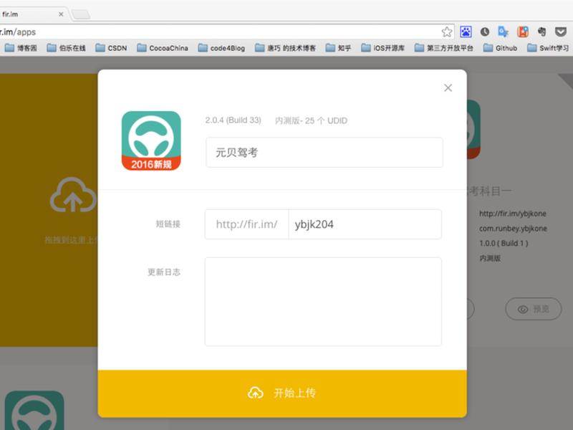Open the CSDN bookmark folder
This screenshot has height=430, width=573.
[x=111, y=48]
